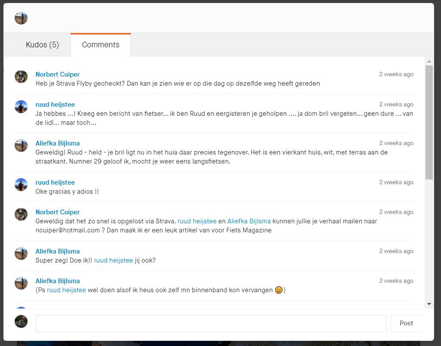Image resolution: width=441 pixels, height=346 pixels.
Task: Click ruud heijstee mention in 'Super zeg' comment
Action: pyautogui.click(x=113, y=260)
